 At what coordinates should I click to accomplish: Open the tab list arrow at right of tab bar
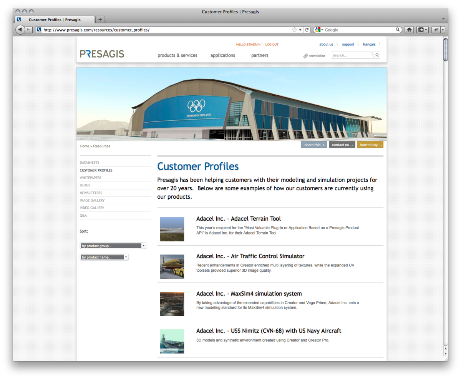click(443, 19)
